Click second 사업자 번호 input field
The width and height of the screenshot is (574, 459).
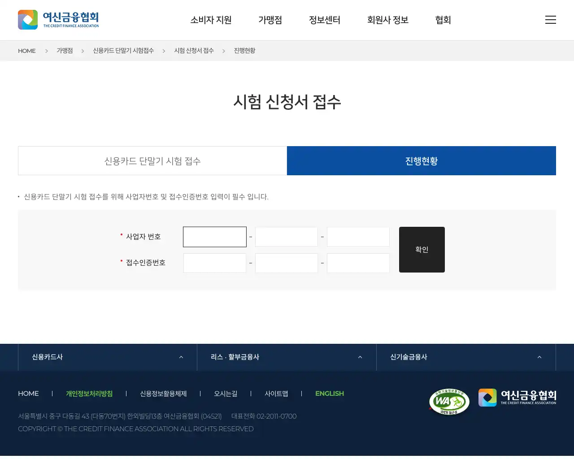point(287,237)
